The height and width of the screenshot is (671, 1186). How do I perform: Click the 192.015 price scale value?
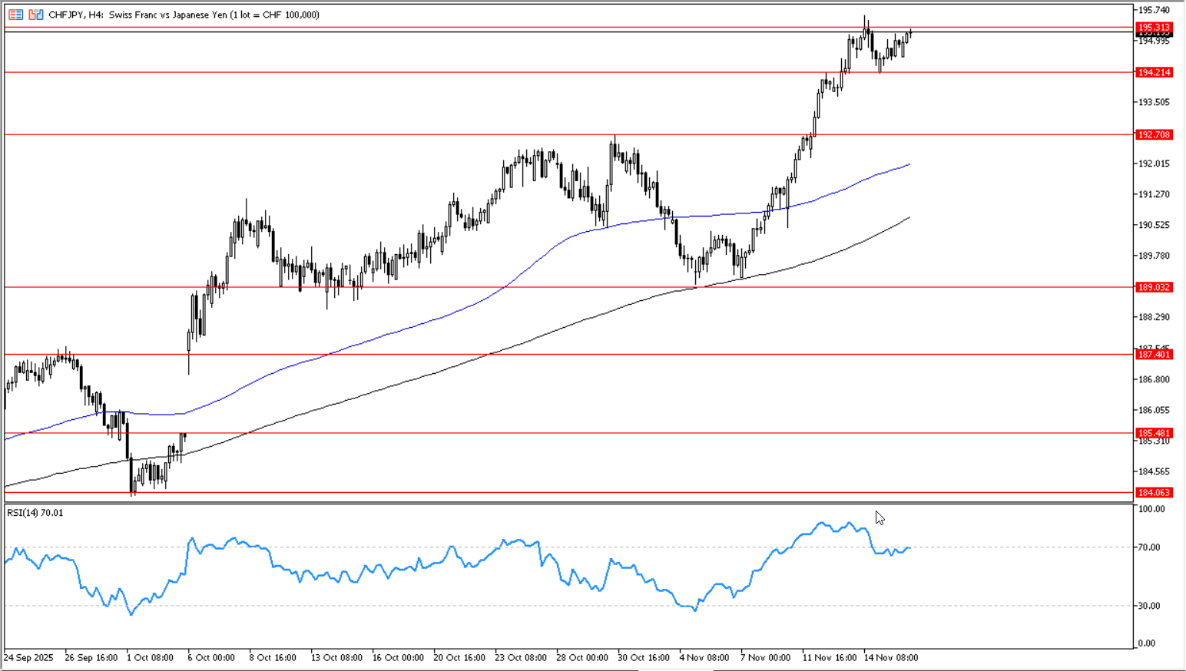(x=1154, y=164)
